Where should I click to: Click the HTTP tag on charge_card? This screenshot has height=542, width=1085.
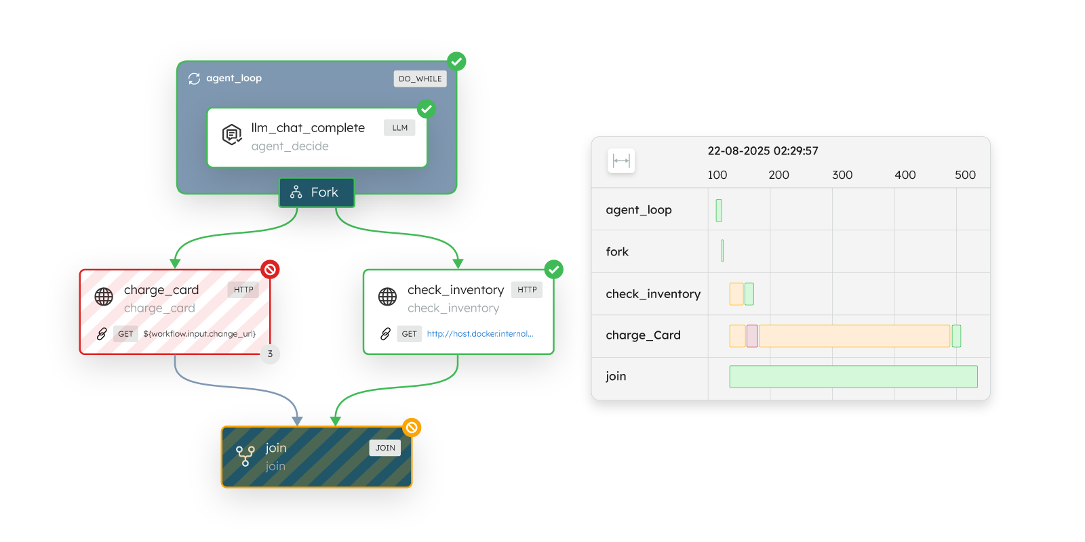click(x=243, y=289)
